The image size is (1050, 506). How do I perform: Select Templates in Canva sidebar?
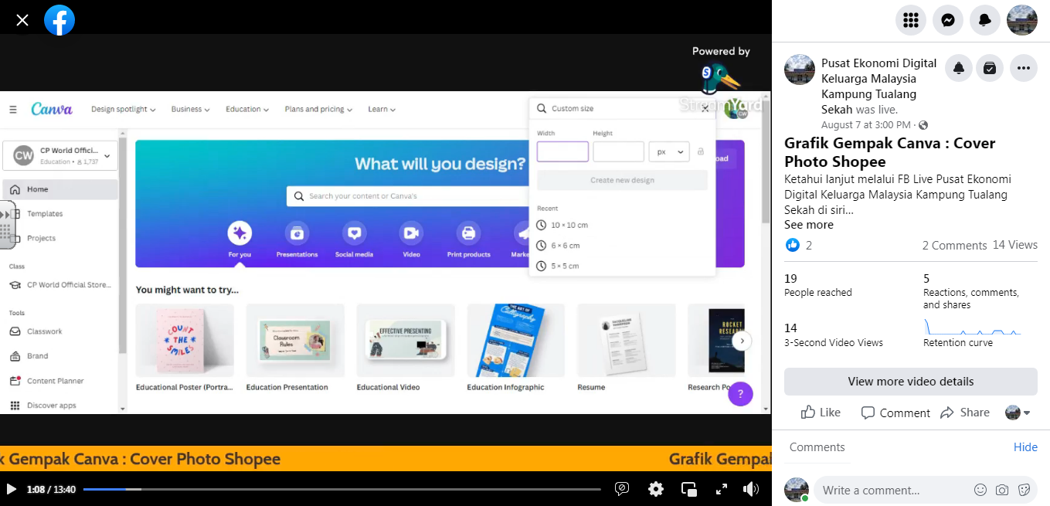tap(60, 214)
